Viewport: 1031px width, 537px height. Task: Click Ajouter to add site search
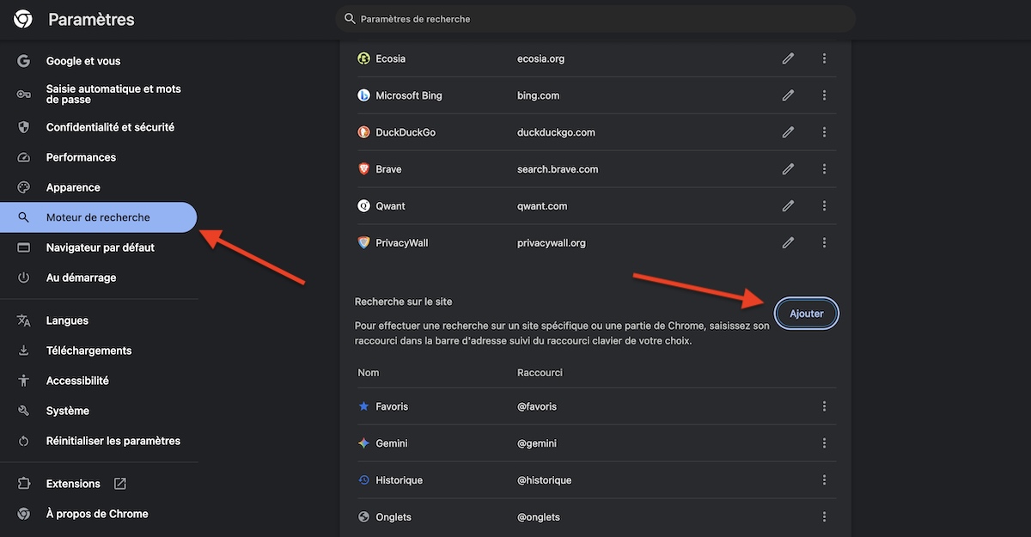pyautogui.click(x=807, y=314)
